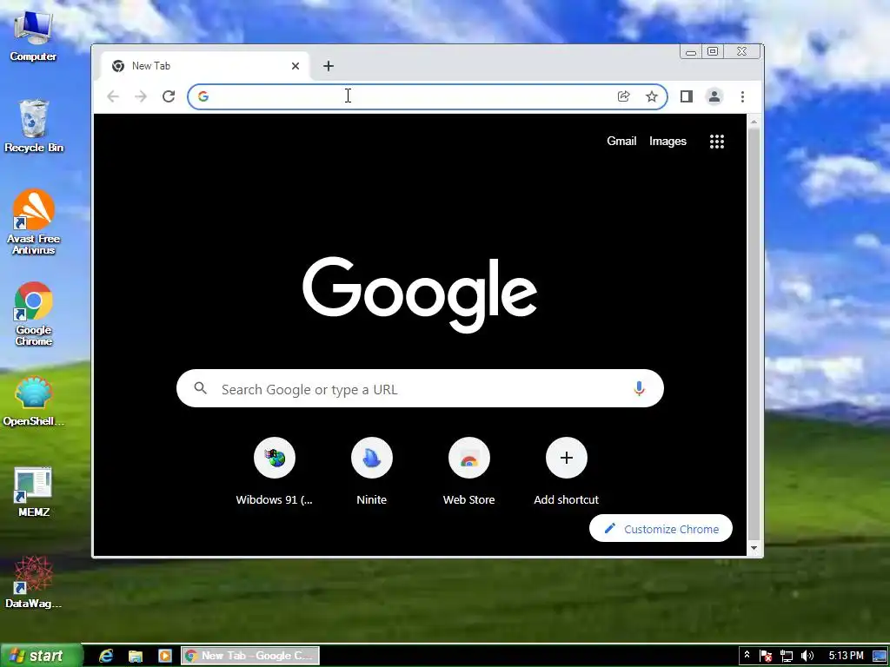The width and height of the screenshot is (890, 667).
Task: Open the Web Store shortcut
Action: (x=468, y=472)
